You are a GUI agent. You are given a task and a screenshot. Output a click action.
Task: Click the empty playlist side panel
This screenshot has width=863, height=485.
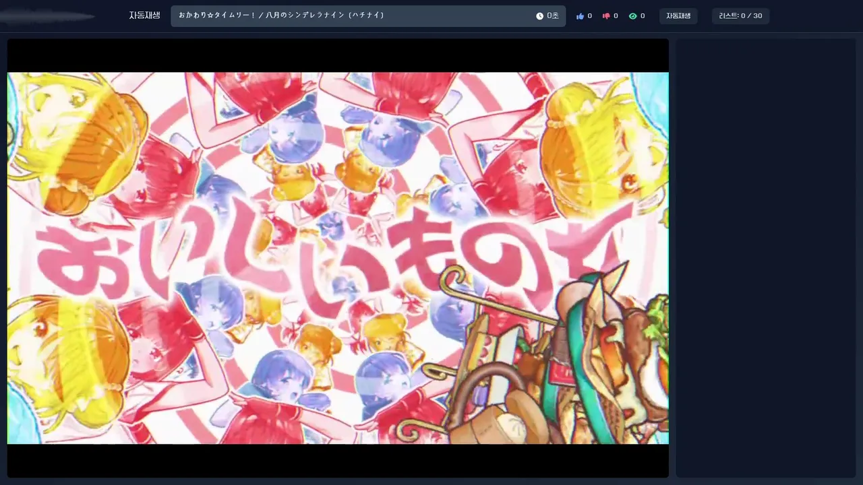click(766, 258)
